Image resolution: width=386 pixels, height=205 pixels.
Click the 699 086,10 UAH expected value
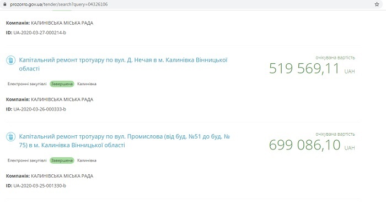[x=312, y=145]
